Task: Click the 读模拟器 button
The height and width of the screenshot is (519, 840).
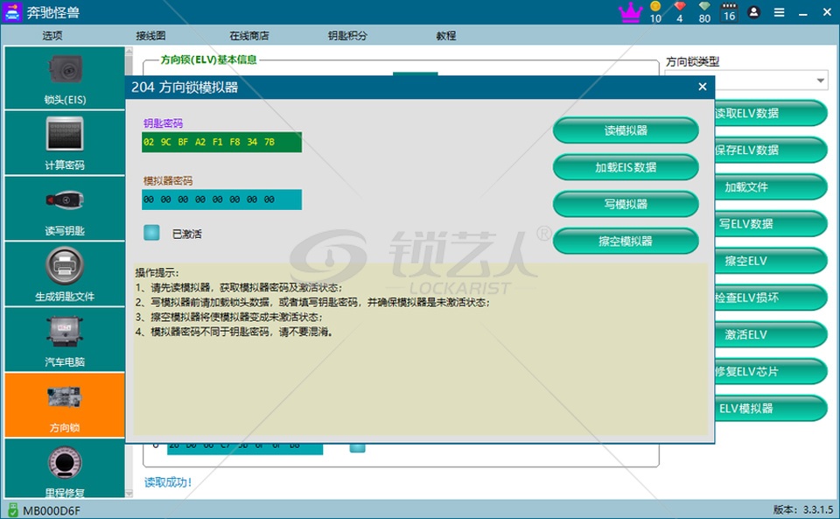Action: [x=626, y=130]
